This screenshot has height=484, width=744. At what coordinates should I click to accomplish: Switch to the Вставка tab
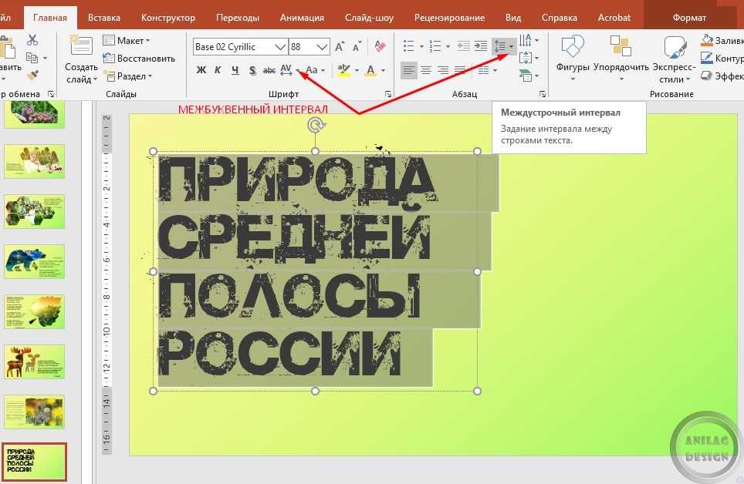[x=103, y=17]
